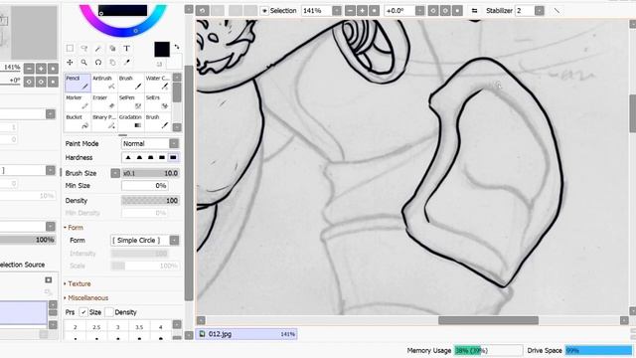This screenshot has height=358, width=636.
Task: Toggle the Selection Source checkbox icon
Action: pyautogui.click(x=49, y=280)
